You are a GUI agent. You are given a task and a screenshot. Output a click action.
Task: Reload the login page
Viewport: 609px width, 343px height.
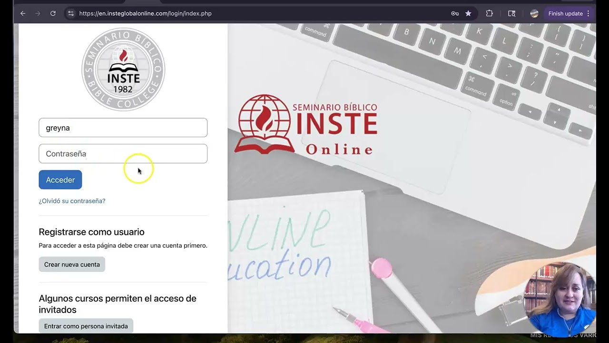(x=53, y=13)
